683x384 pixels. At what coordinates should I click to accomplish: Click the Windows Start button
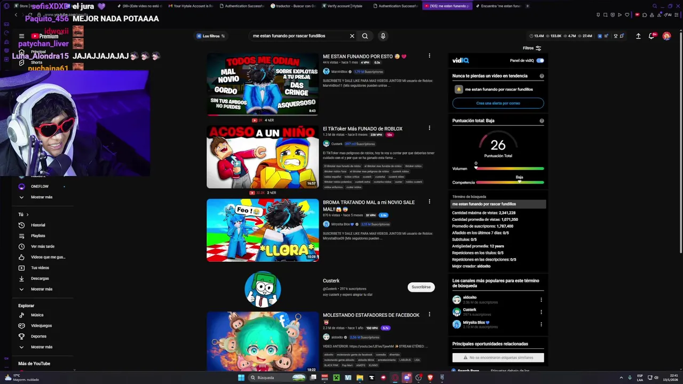(x=241, y=378)
